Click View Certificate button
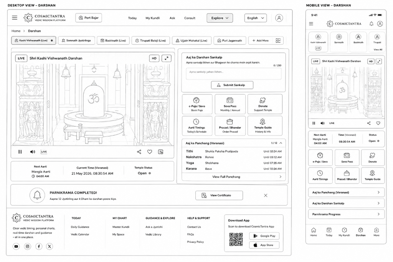 tap(219, 195)
